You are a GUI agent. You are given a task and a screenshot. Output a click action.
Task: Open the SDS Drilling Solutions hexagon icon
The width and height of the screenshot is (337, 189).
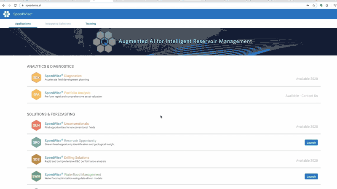click(36, 159)
